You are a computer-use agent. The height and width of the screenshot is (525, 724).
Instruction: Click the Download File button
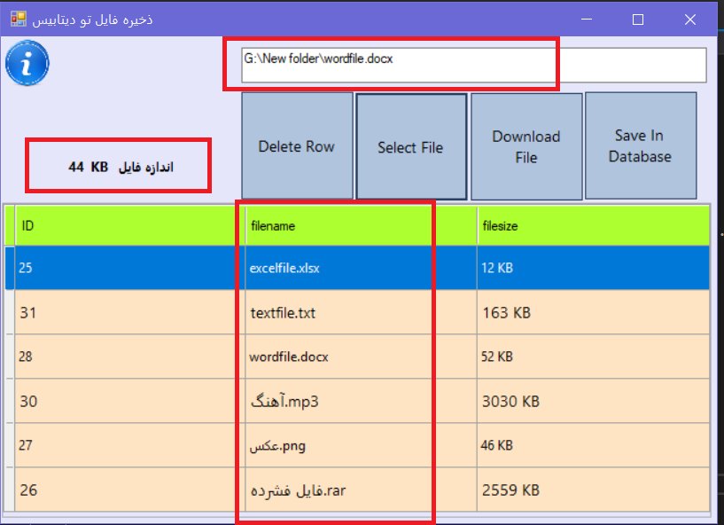(526, 146)
